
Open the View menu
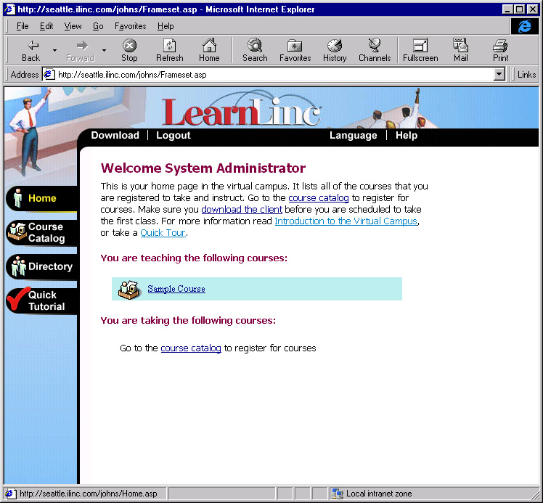[73, 26]
